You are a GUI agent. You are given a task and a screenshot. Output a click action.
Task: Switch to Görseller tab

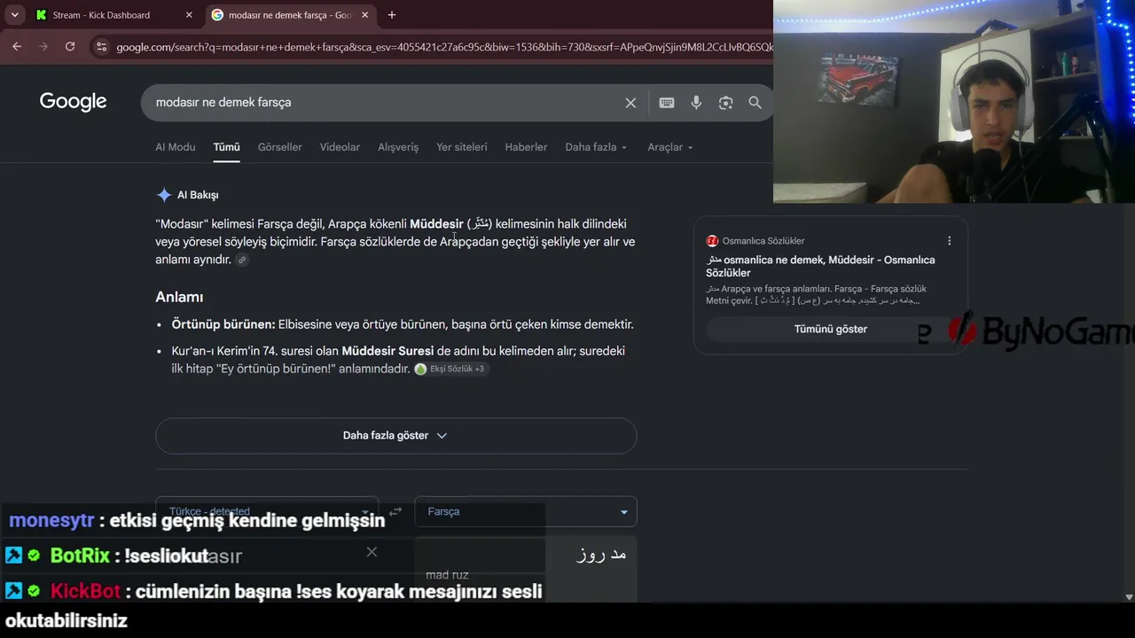(x=280, y=147)
